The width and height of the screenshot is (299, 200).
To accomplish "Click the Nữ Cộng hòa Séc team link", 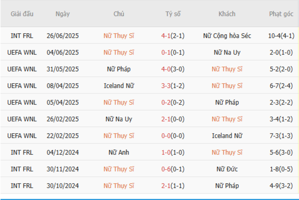I will point(227,35).
